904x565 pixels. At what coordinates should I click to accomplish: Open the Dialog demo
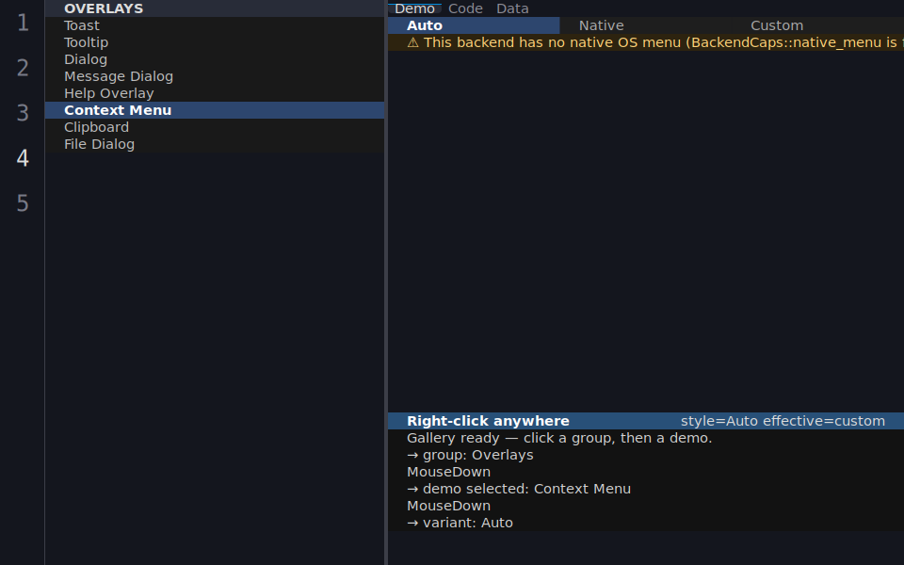click(x=215, y=59)
